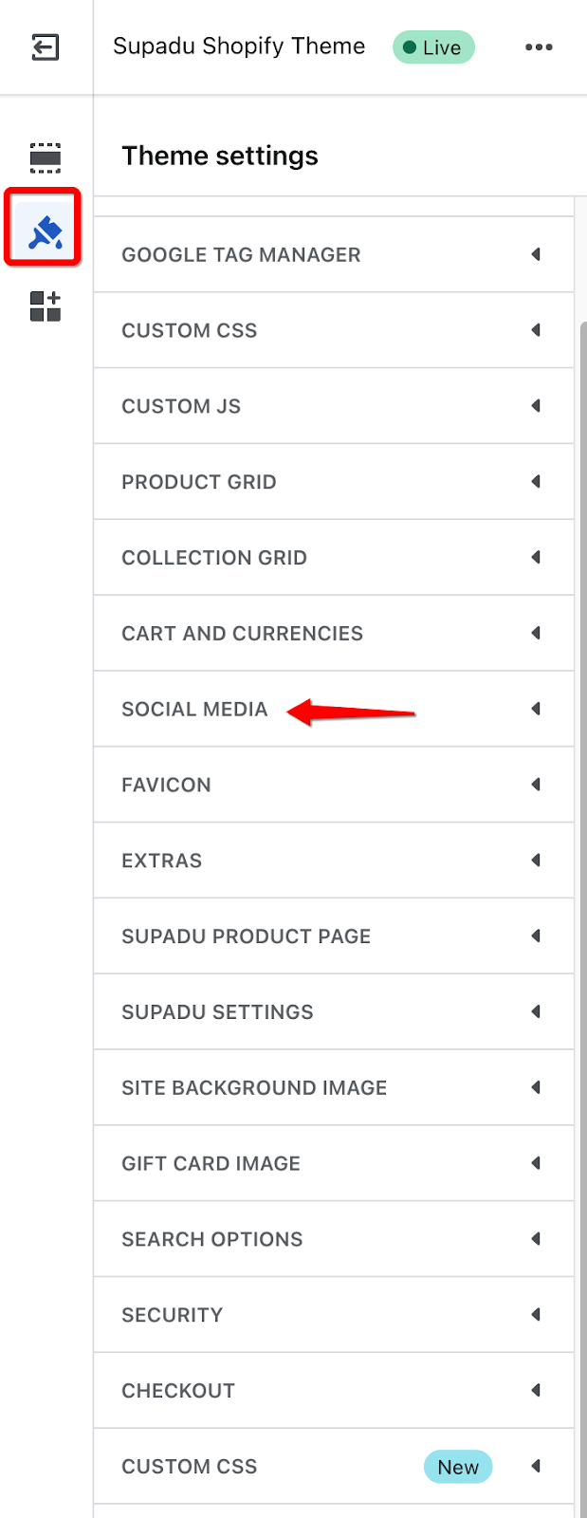Click the Live status badge
Screen dimensions: 587x1518
[434, 47]
